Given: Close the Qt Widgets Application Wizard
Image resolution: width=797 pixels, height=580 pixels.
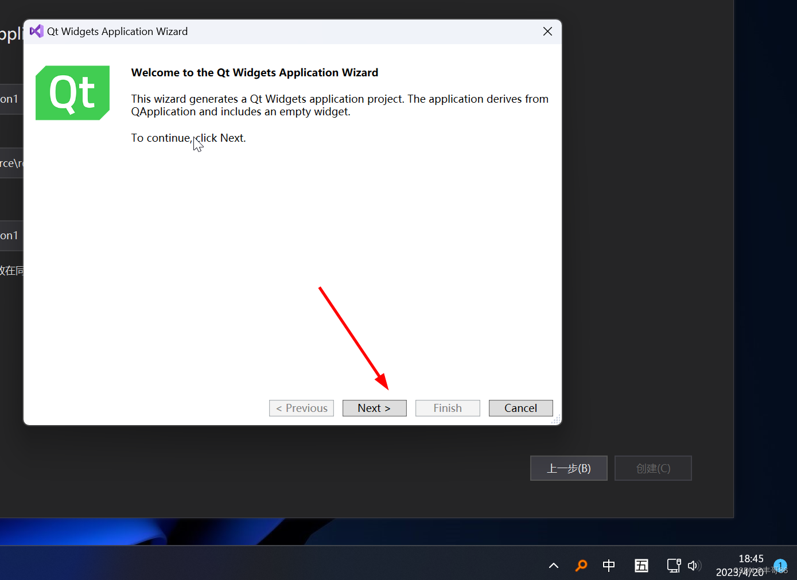Looking at the screenshot, I should click(x=547, y=32).
